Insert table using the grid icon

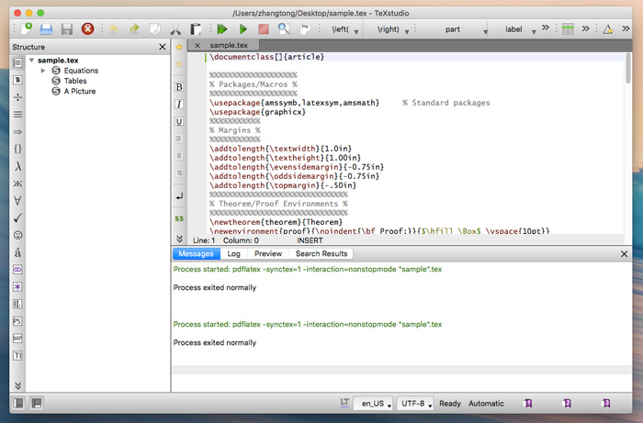point(568,29)
